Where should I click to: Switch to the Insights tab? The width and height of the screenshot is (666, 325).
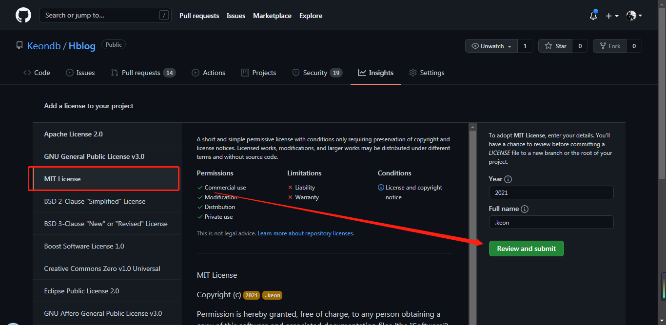376,73
